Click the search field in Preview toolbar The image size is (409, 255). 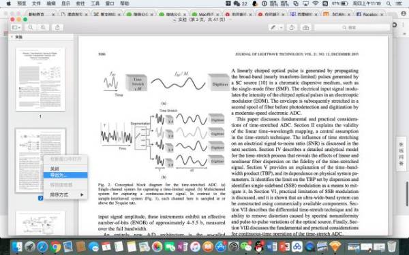(352, 27)
